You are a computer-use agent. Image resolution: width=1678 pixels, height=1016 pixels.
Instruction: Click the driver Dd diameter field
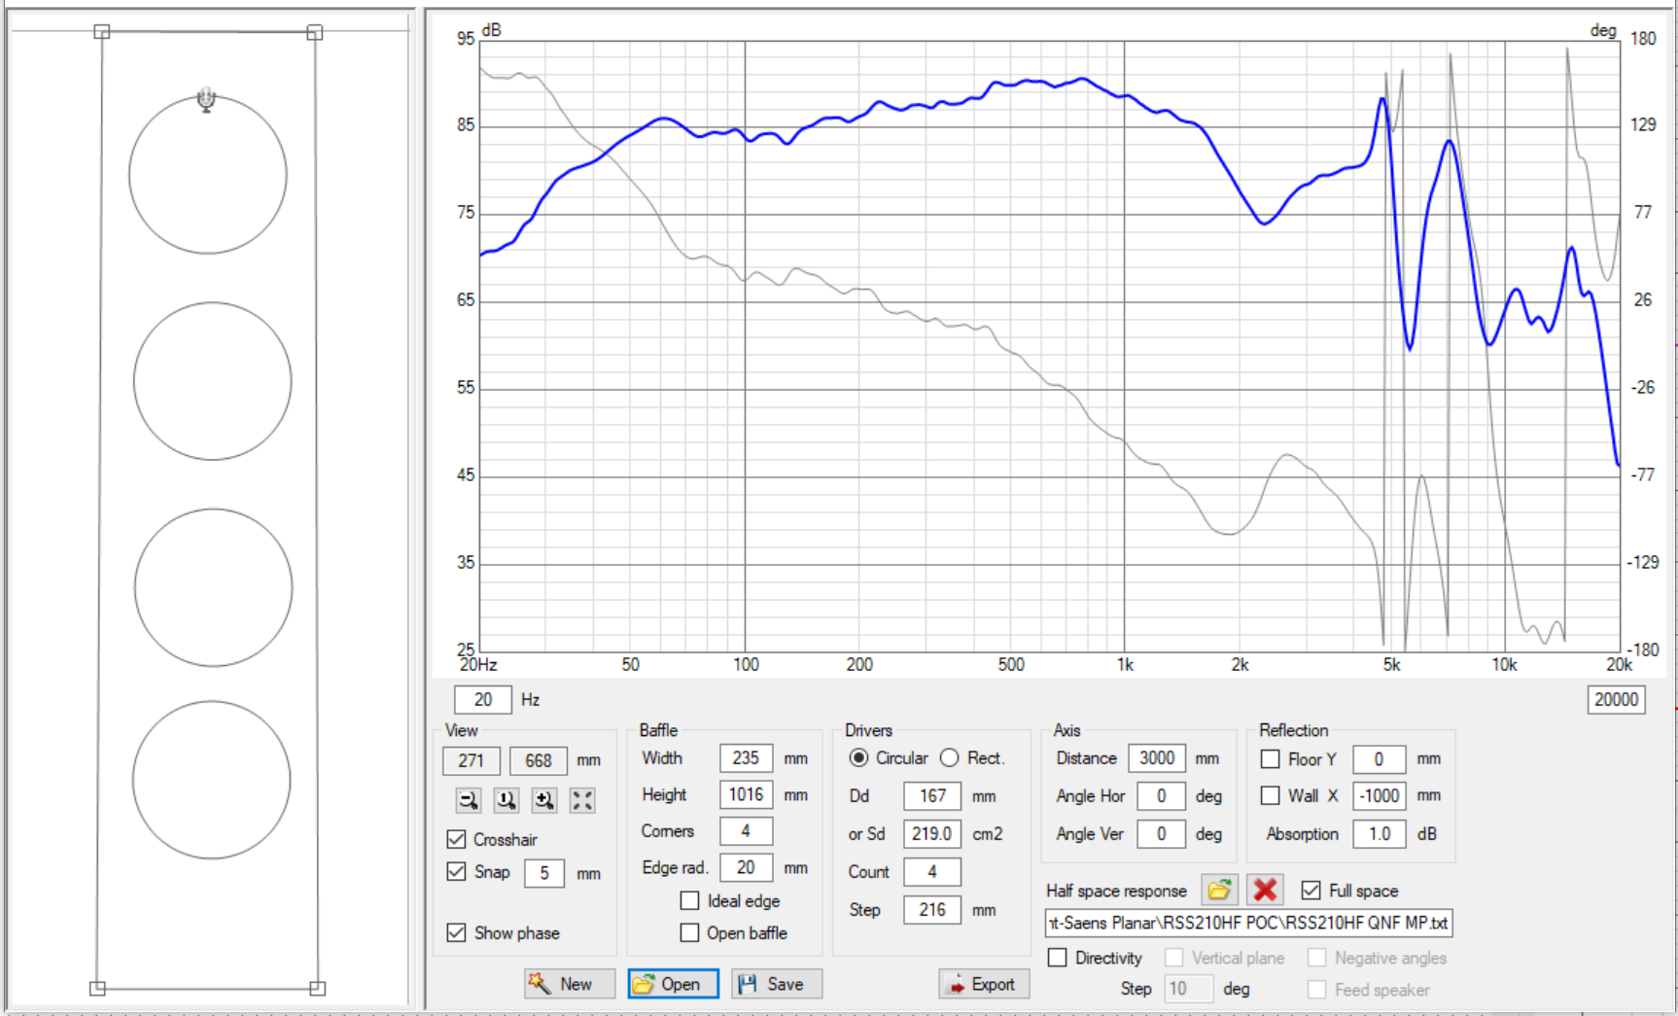932,796
